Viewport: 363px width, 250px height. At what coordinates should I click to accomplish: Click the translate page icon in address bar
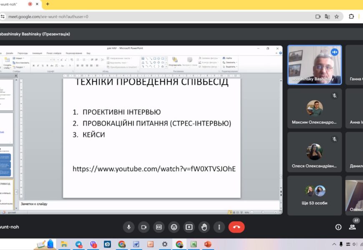pos(327,17)
